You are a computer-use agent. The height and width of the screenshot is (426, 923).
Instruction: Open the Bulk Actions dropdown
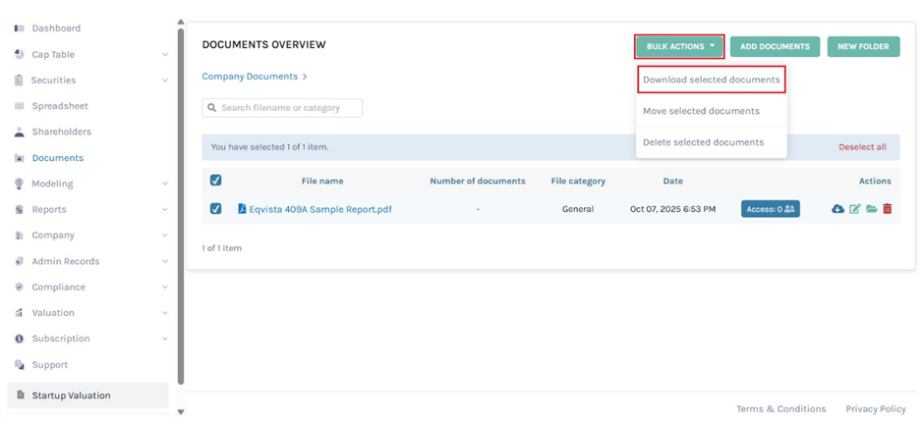pos(680,46)
